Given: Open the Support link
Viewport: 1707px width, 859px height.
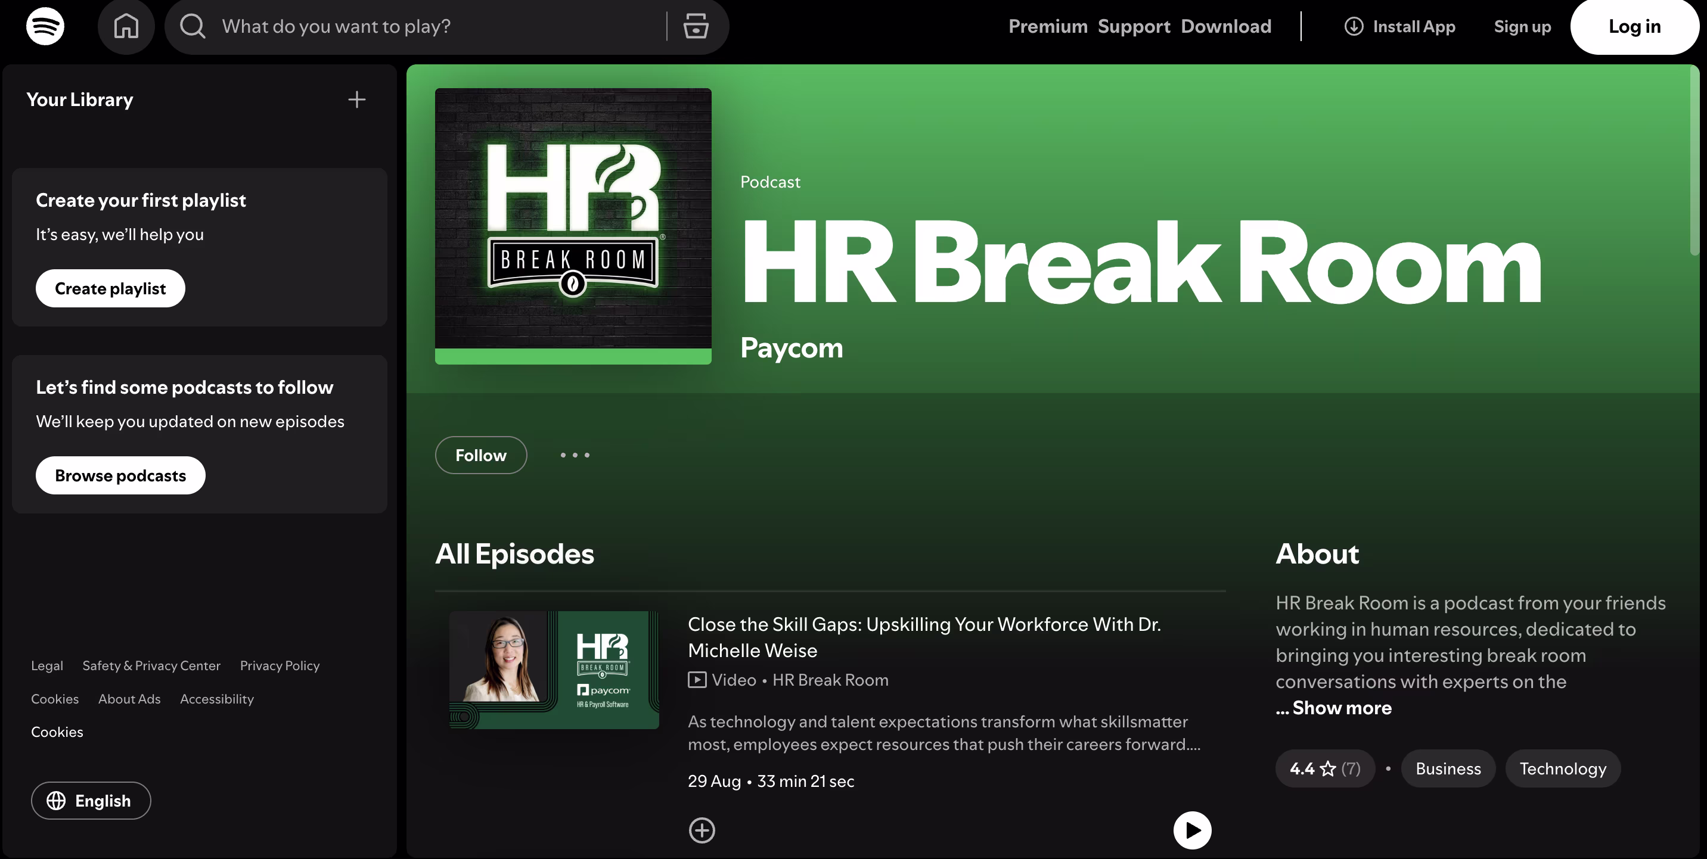Looking at the screenshot, I should point(1134,26).
